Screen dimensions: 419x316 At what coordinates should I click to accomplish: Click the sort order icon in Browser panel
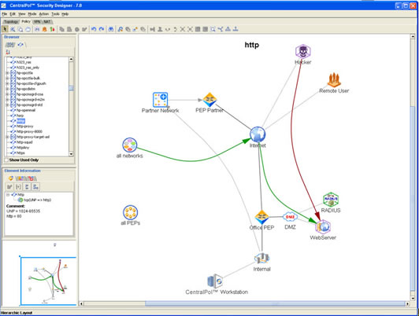pos(8,52)
